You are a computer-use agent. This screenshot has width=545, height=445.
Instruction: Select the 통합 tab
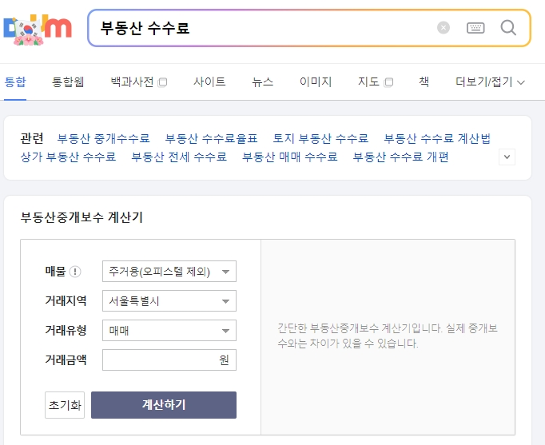pyautogui.click(x=15, y=82)
